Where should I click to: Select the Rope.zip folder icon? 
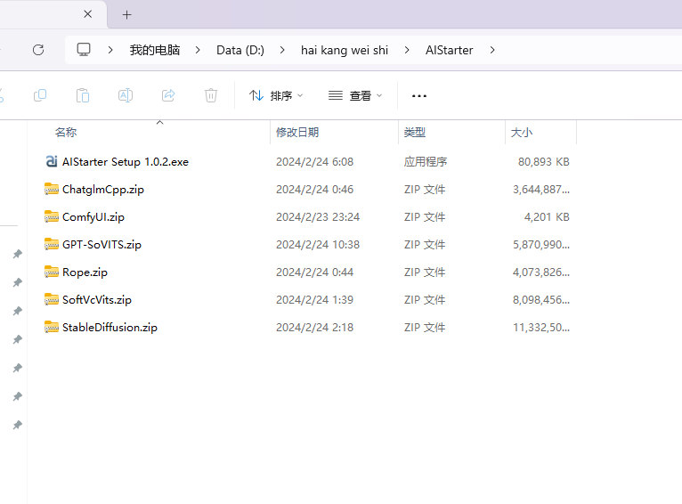pyautogui.click(x=52, y=272)
